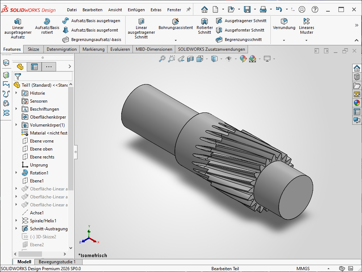Open the Lineares Muster dropdown arrow
The height and width of the screenshot is (272, 362).
307,40
